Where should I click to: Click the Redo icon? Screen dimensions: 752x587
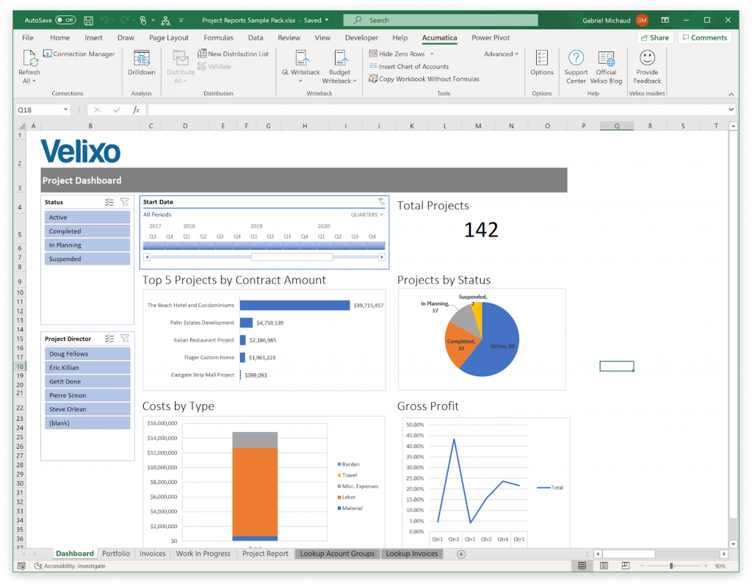point(125,20)
